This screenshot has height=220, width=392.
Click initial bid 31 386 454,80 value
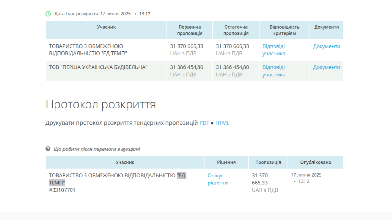(x=187, y=67)
